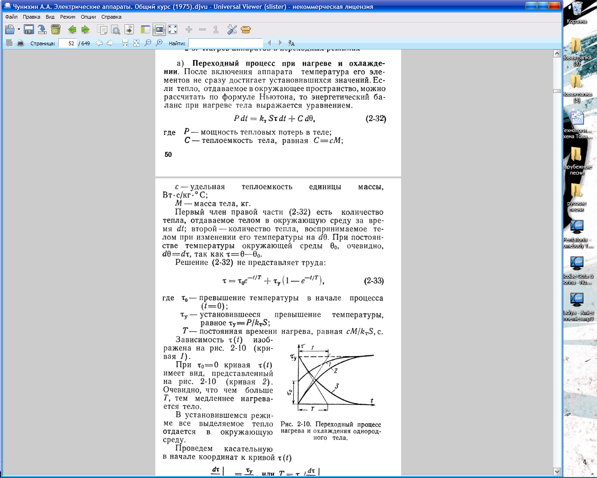Go to previous file with green left arrow
The height and width of the screenshot is (478, 597).
click(x=72, y=29)
